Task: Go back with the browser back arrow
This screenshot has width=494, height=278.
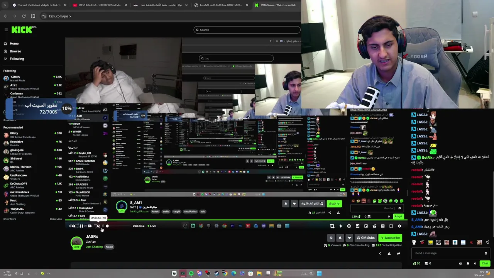Action: 5,16
